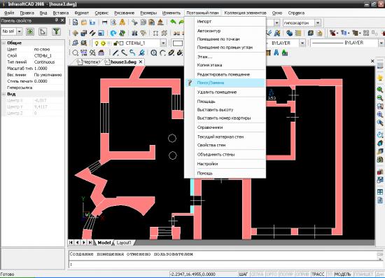Click the green Undo arrow
Viewport: 385px width, 278px height.
point(173,22)
